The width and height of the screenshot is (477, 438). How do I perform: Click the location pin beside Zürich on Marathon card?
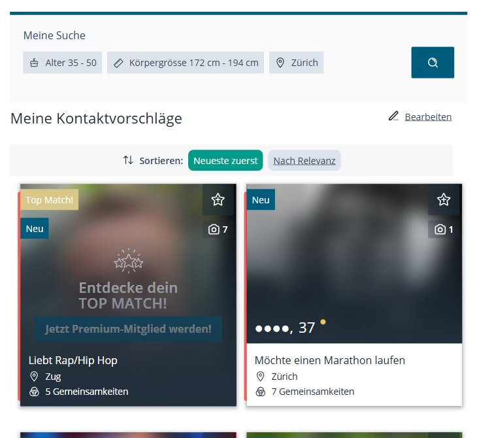tap(261, 377)
